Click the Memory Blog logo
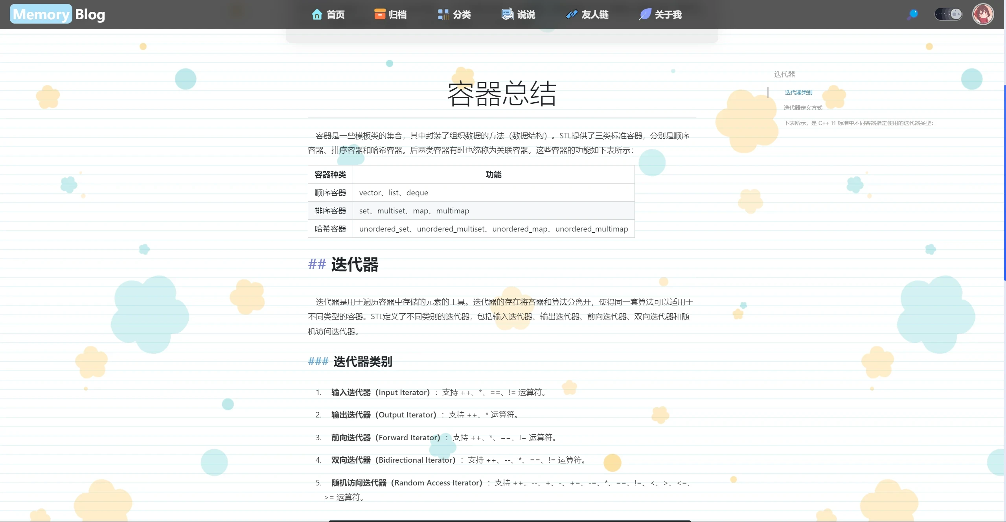 [x=58, y=14]
